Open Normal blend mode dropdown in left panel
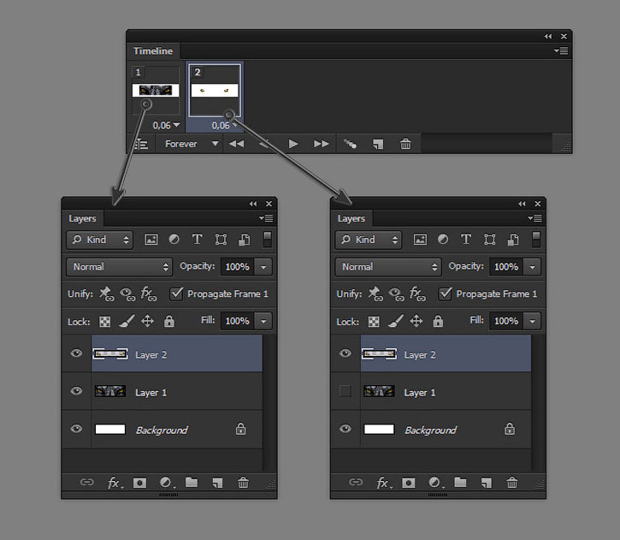 click(120, 267)
